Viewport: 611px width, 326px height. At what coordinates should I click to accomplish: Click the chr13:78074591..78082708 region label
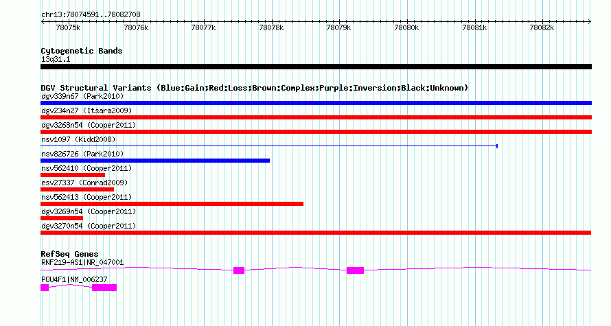point(91,15)
